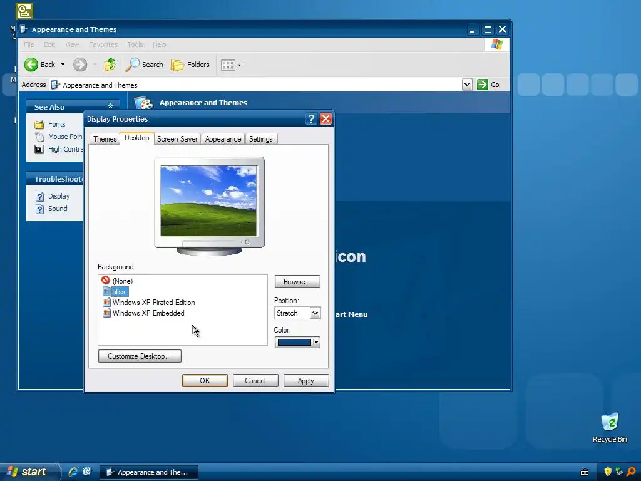This screenshot has height=481, width=641.
Task: Expand the Address bar dropdown
Action: click(x=467, y=85)
